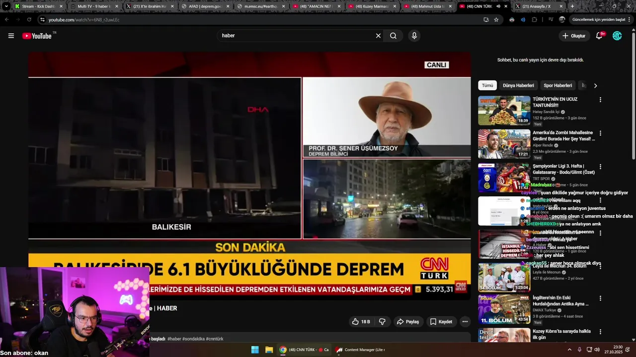
Task: Like the video with thumbs up
Action: coord(361,322)
